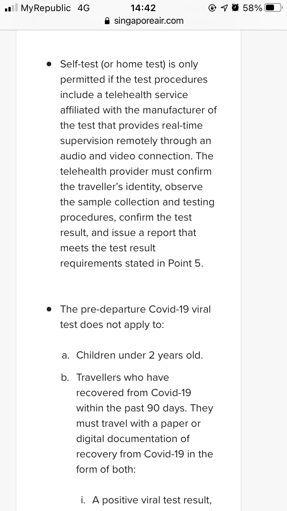Expand sub-item i. positive viral test result
The width and height of the screenshot is (287, 511).
(83, 500)
